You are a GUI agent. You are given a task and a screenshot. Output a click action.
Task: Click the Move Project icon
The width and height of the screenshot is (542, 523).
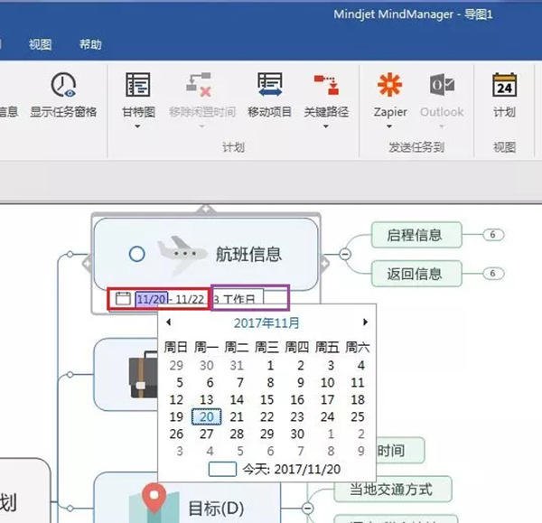269,84
